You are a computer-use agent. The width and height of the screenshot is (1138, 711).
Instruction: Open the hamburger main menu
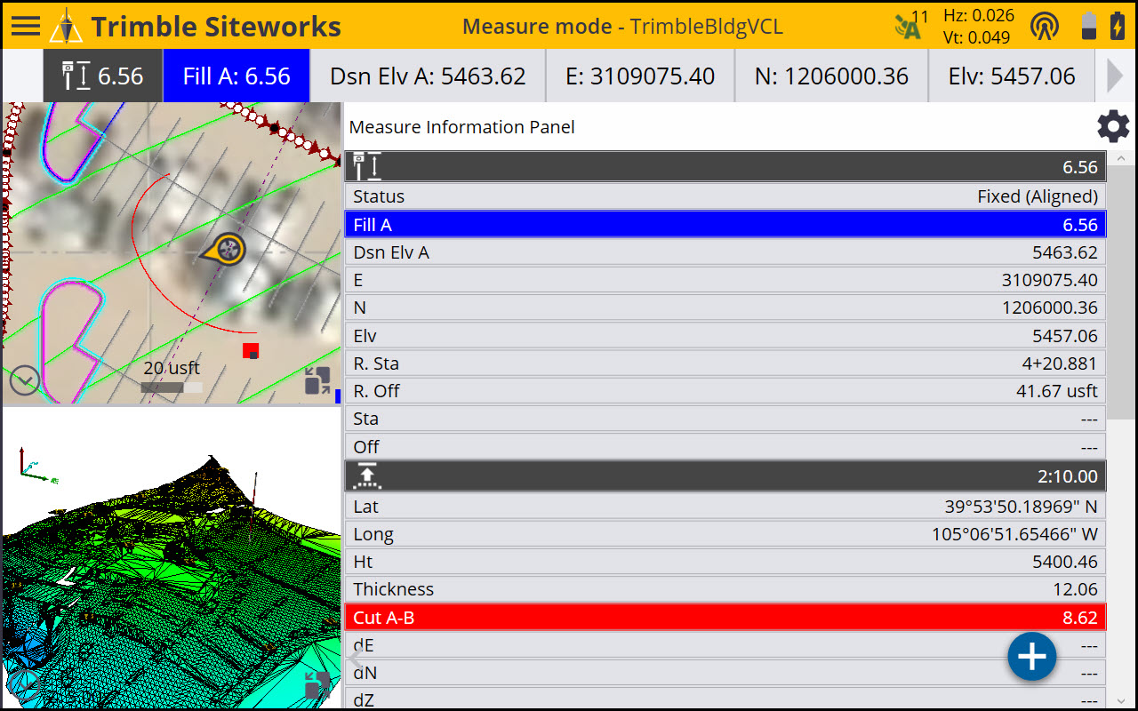pyautogui.click(x=25, y=25)
